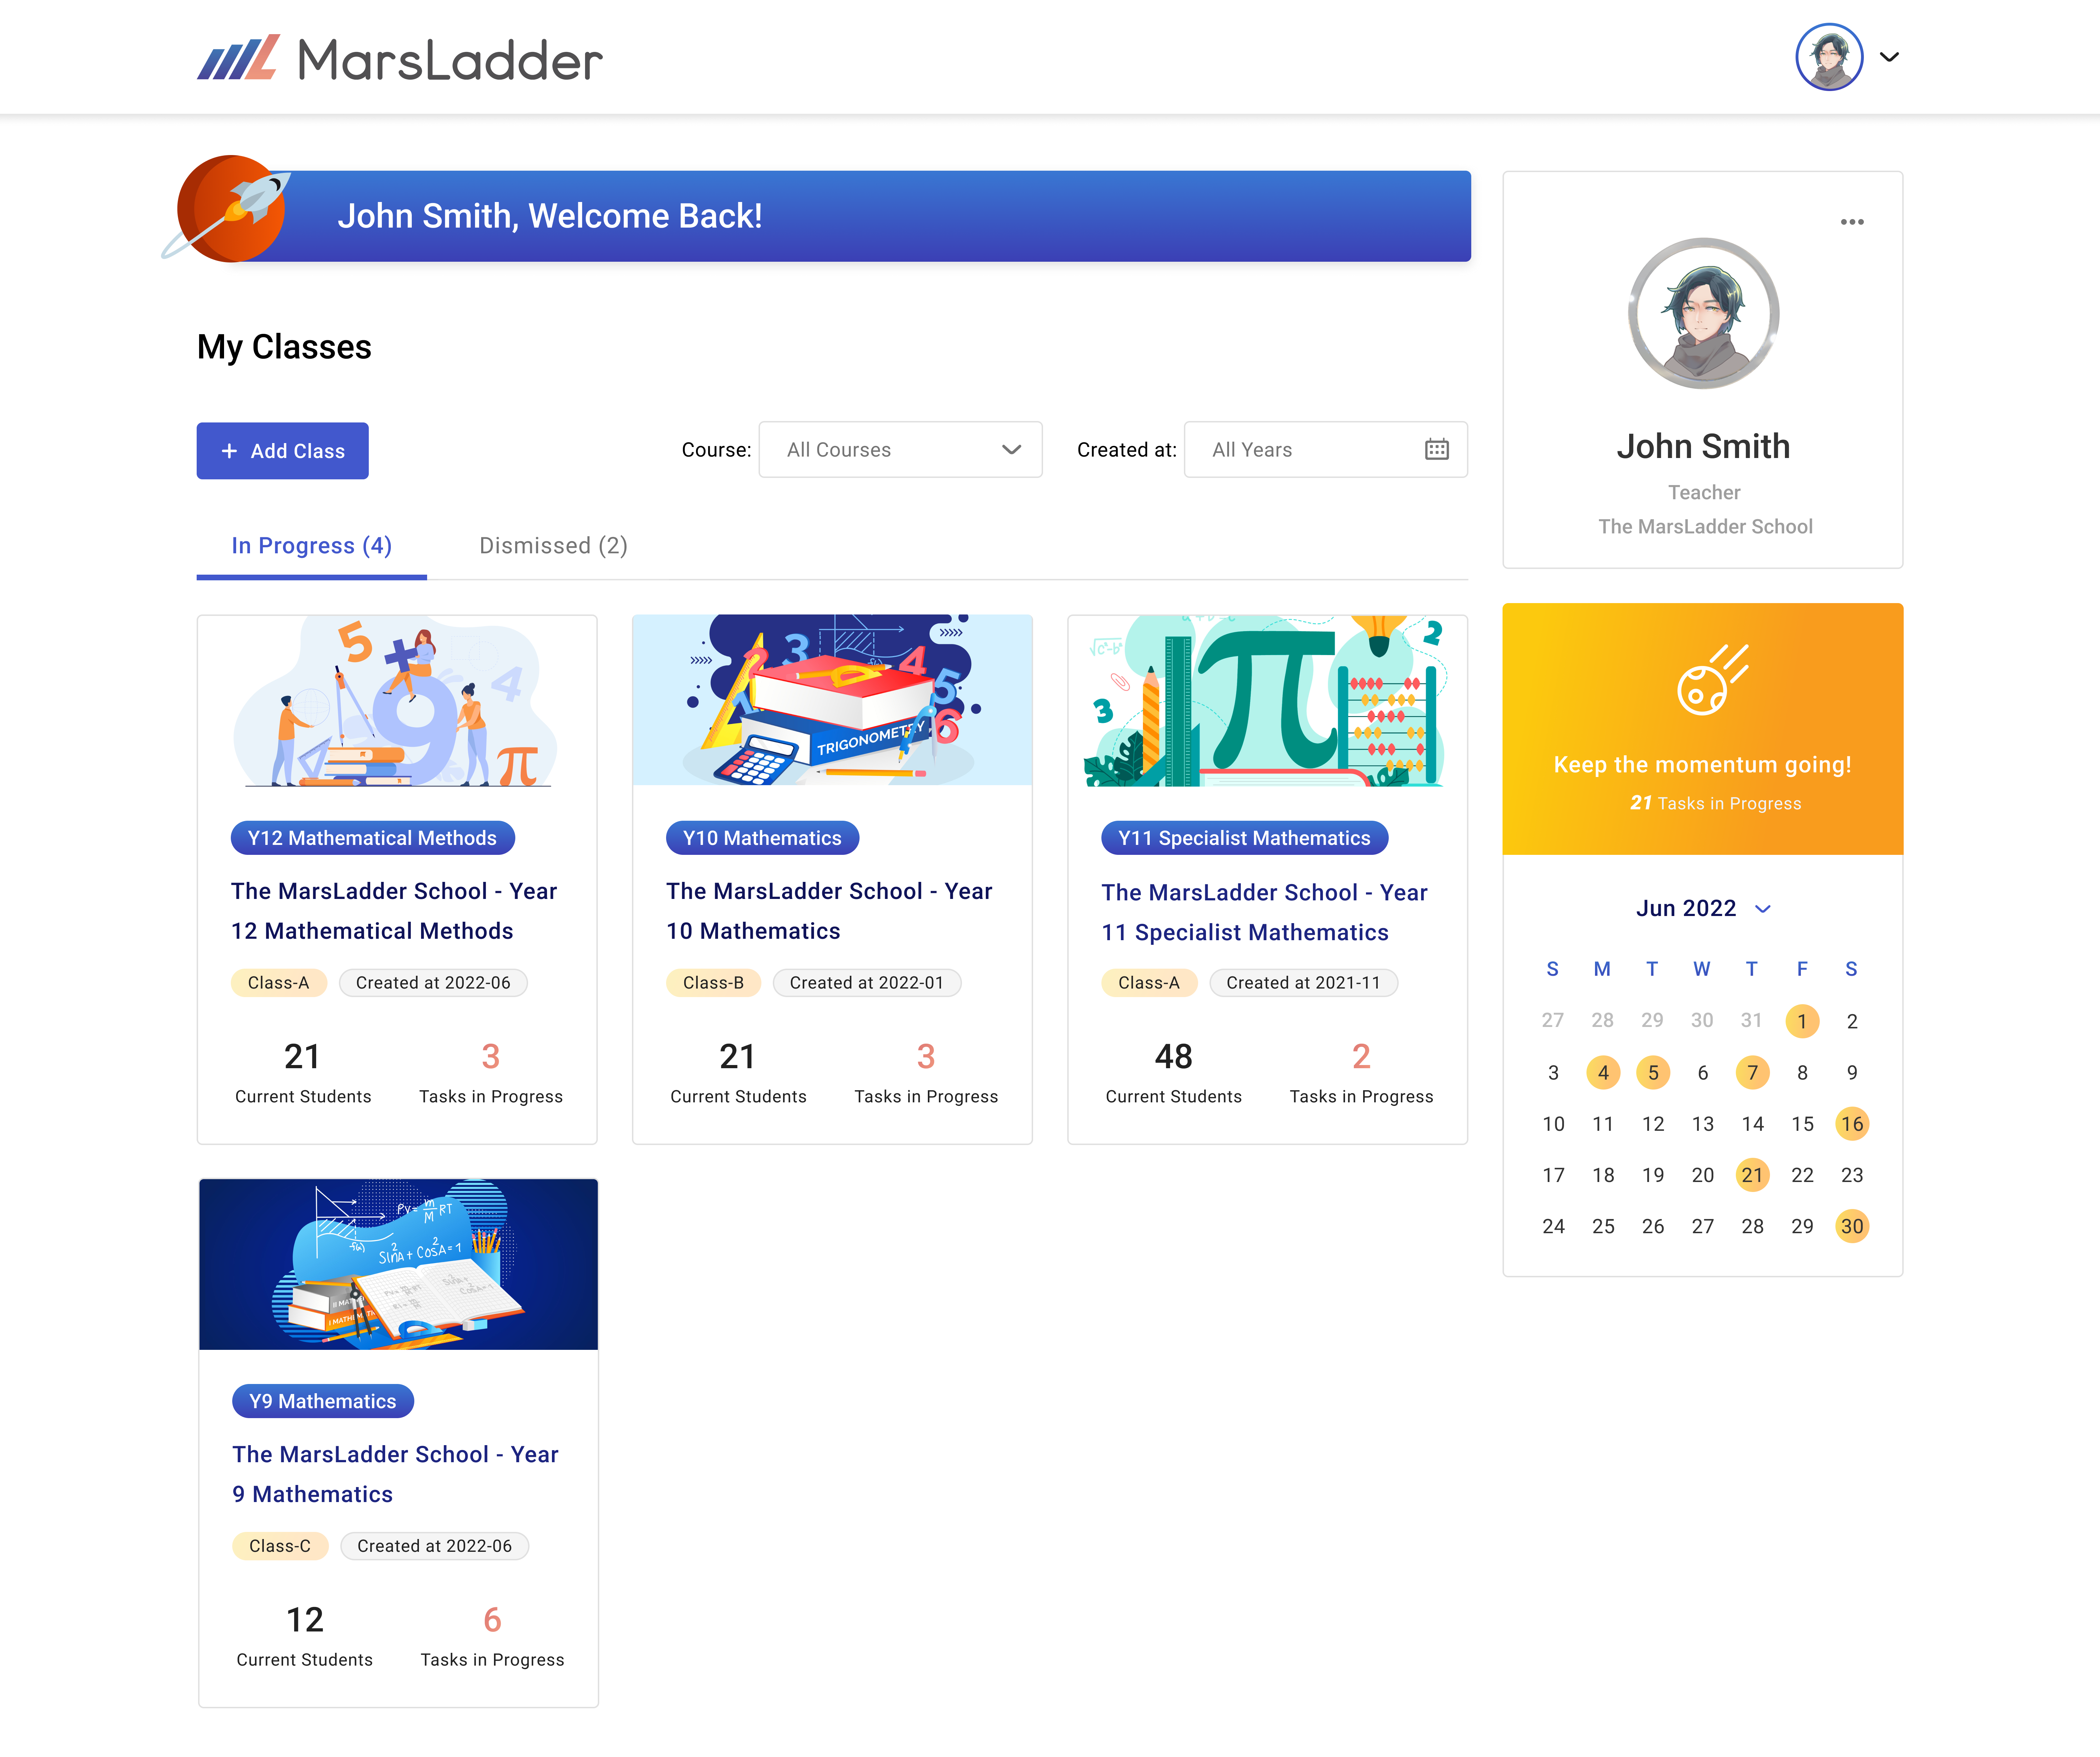Expand the account menu chevron in header
The width and height of the screenshot is (2100, 1757).
[x=1889, y=57]
